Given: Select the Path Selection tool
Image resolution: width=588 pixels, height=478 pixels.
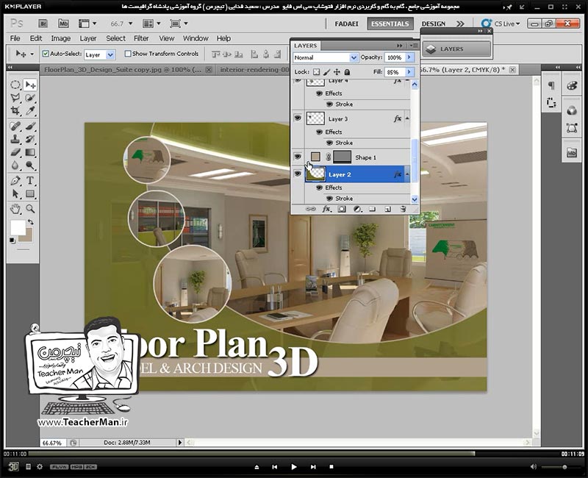Looking at the screenshot, I should pyautogui.click(x=15, y=193).
